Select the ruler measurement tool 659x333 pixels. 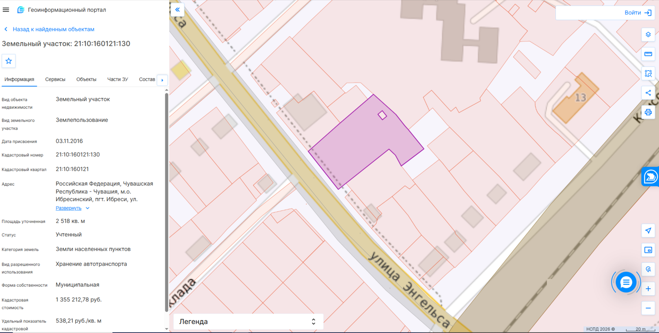pyautogui.click(x=648, y=54)
